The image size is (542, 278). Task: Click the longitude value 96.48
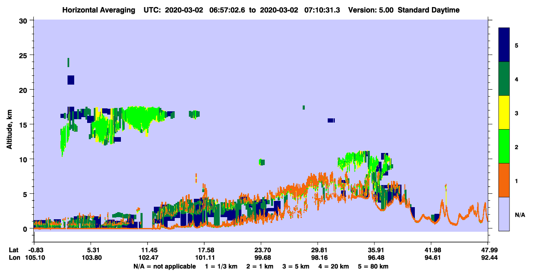point(374,258)
